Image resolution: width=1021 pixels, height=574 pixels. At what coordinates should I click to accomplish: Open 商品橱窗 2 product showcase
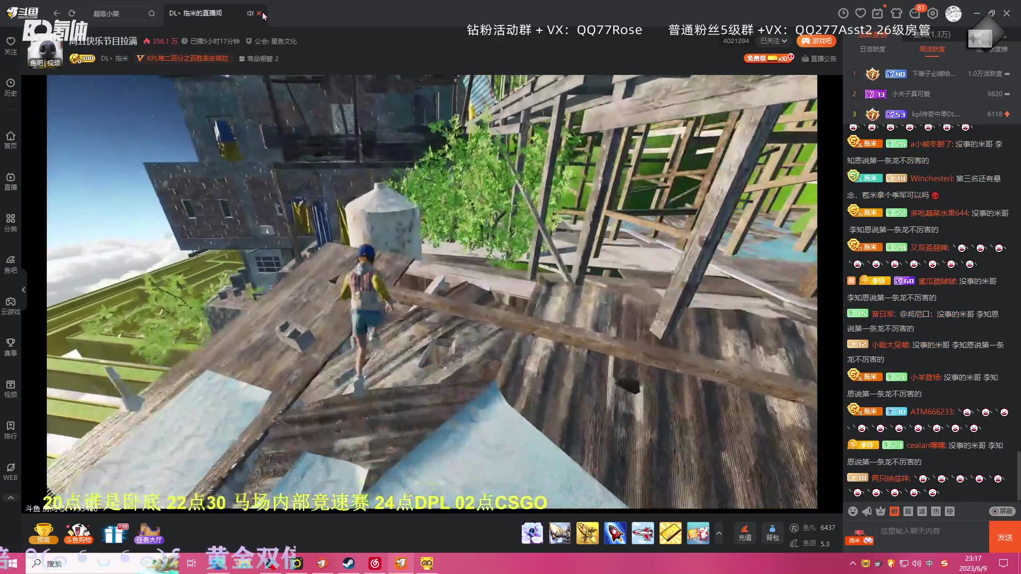point(259,58)
